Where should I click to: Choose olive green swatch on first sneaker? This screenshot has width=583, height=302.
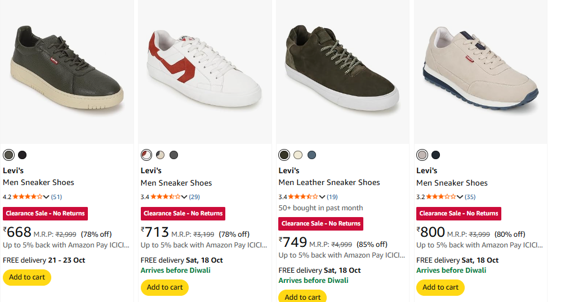pyautogui.click(x=8, y=155)
